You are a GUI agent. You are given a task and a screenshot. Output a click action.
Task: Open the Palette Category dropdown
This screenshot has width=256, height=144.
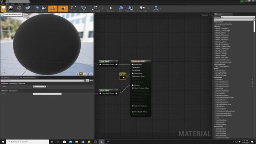pyautogui.click(x=238, y=17)
